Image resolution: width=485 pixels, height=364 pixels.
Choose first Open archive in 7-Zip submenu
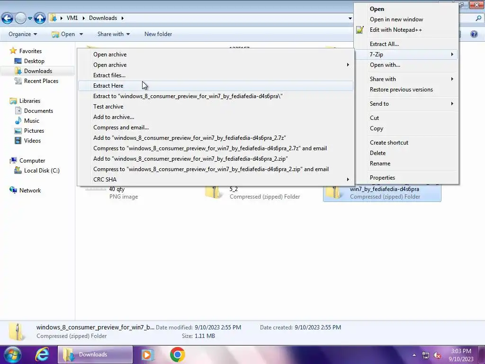coord(216,55)
